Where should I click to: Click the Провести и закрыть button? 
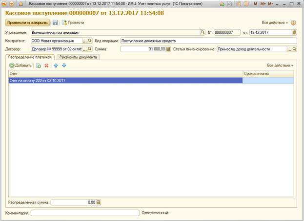27,22
